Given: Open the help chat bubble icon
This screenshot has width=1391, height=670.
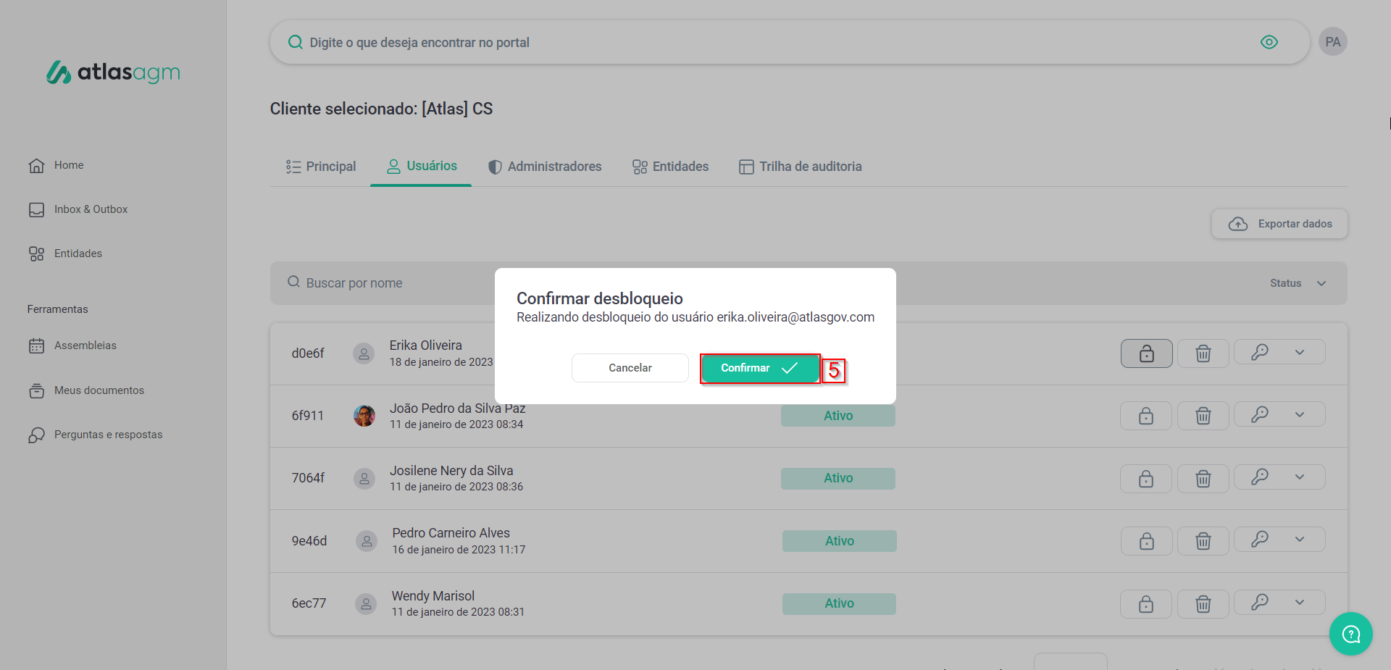Looking at the screenshot, I should point(1350,634).
